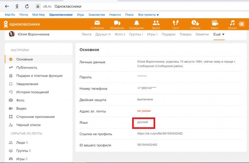Open the Друзья 14 profile tab
This screenshot has height=163, width=249.
(103, 34)
